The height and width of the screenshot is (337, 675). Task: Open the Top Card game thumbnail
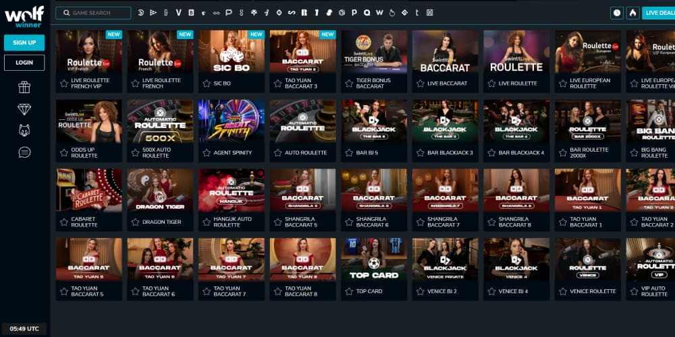(374, 259)
